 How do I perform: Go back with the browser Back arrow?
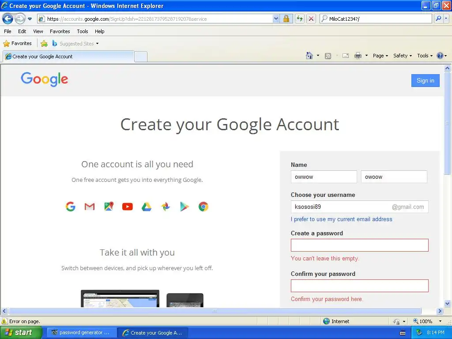8,19
